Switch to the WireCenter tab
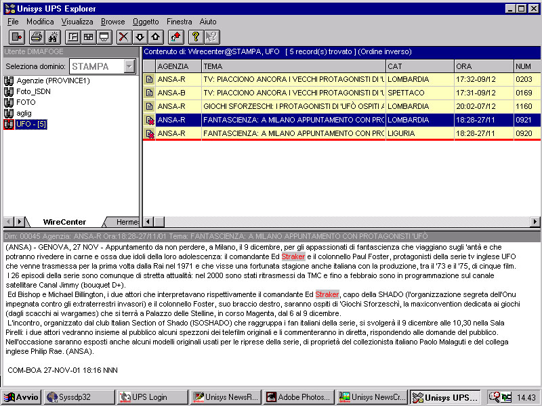The image size is (542, 406). [x=64, y=222]
